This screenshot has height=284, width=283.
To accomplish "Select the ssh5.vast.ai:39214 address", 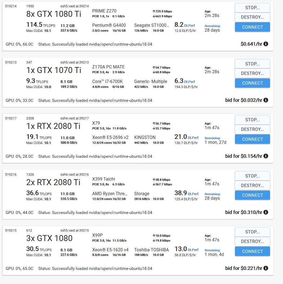I will coord(74,6).
